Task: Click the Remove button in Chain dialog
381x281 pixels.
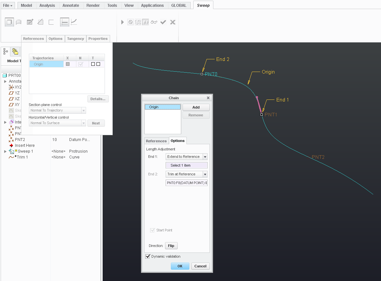Action: click(196, 115)
